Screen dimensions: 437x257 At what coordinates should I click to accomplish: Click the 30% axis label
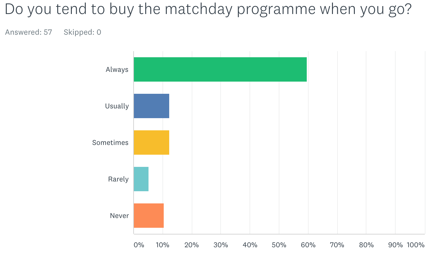221,245
